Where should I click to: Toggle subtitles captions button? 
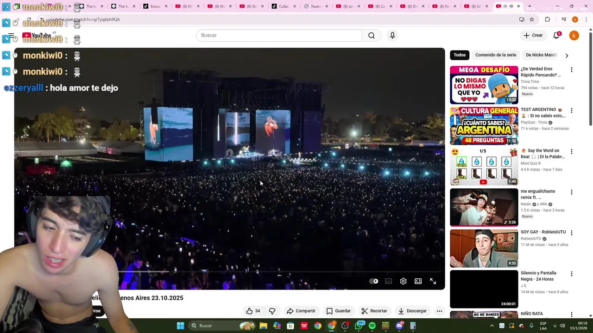(389, 281)
